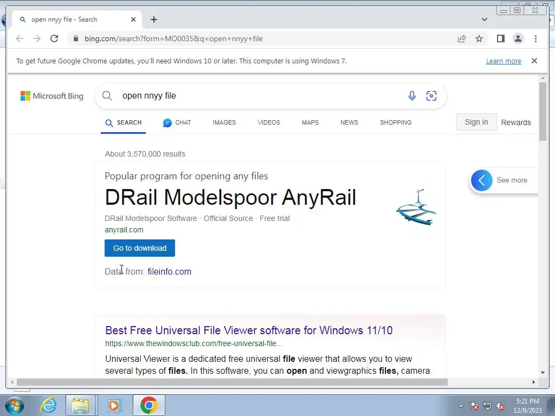Switch to the VIDEOS tab

pos(269,122)
